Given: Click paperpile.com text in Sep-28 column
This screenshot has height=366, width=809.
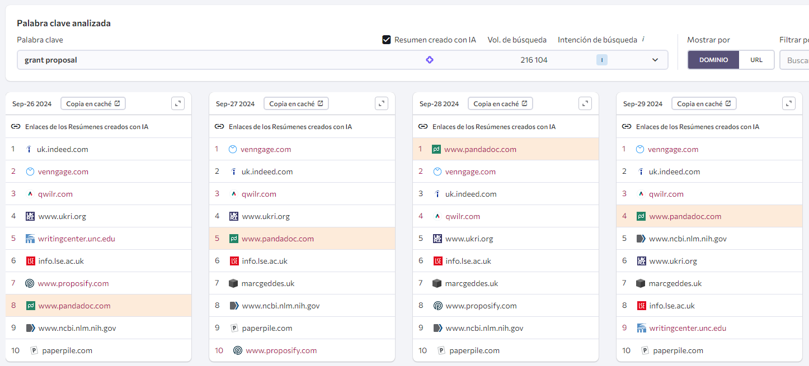Looking at the screenshot, I should pos(474,350).
